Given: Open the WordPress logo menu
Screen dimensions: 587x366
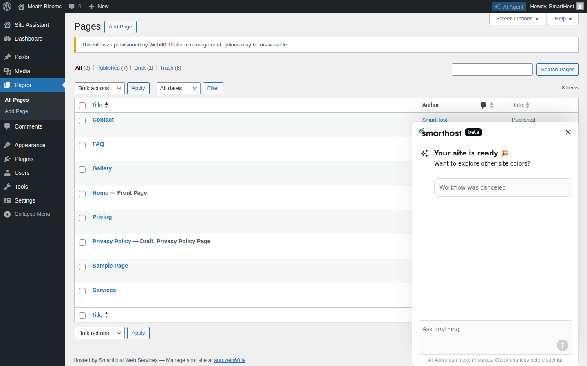Looking at the screenshot, I should coord(7,6).
